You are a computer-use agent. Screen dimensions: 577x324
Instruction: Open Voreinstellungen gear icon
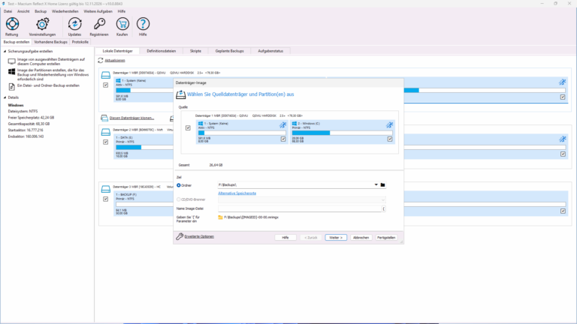click(42, 24)
